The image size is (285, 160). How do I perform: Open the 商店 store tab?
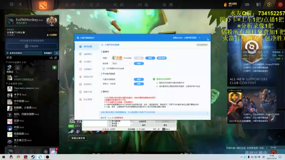[94, 5]
